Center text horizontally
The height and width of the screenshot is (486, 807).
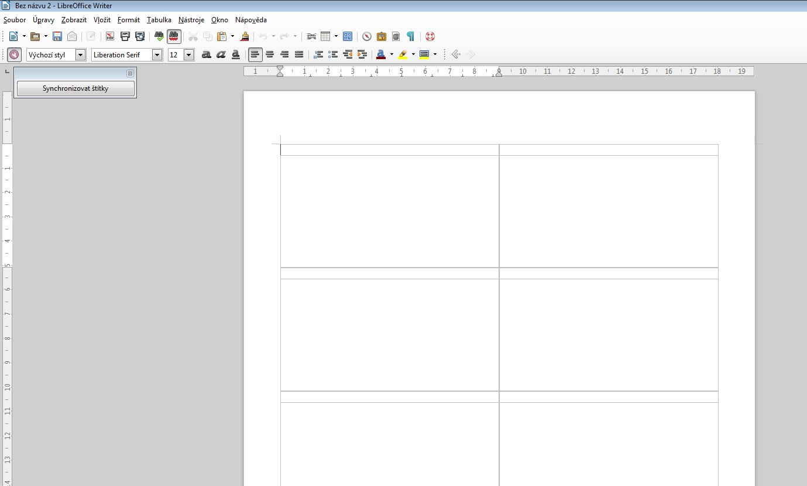(270, 54)
